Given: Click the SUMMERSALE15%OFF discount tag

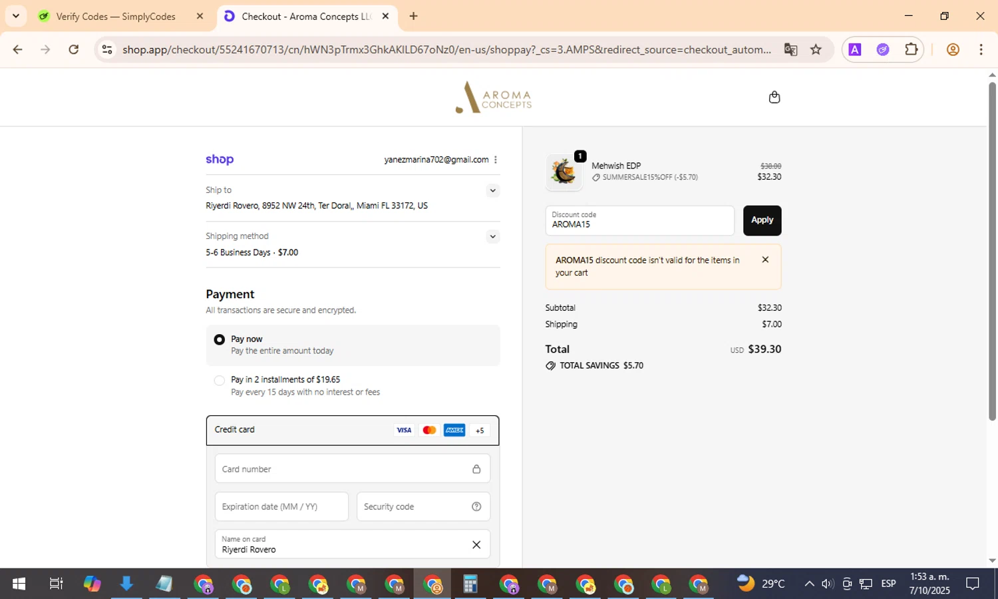Looking at the screenshot, I should tap(645, 178).
